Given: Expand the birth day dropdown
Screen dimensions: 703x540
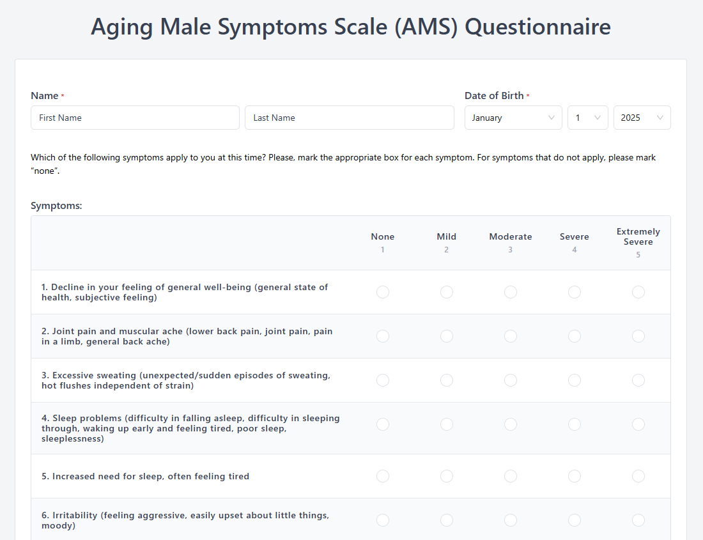Looking at the screenshot, I should coord(587,118).
